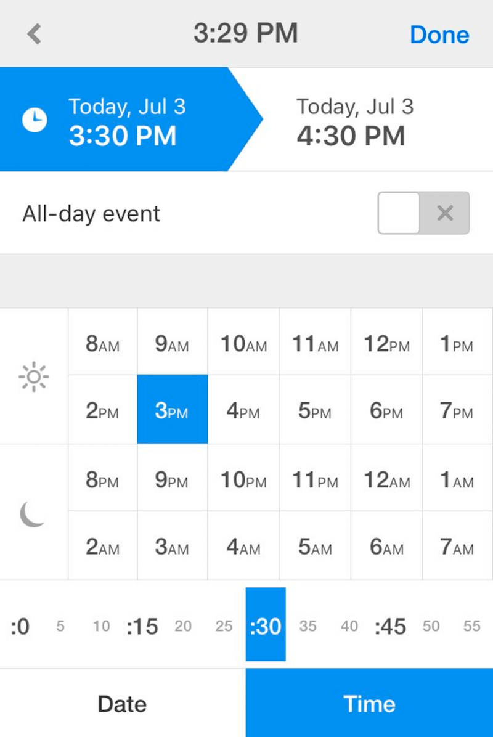Select the :0 minute option
493x737 pixels.
pyautogui.click(x=20, y=626)
